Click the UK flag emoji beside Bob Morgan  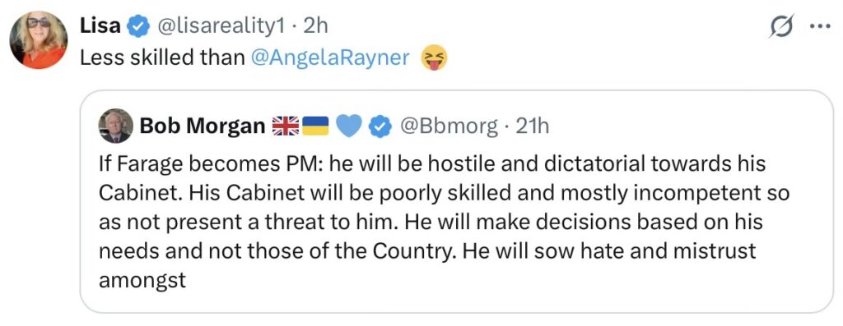(x=286, y=126)
